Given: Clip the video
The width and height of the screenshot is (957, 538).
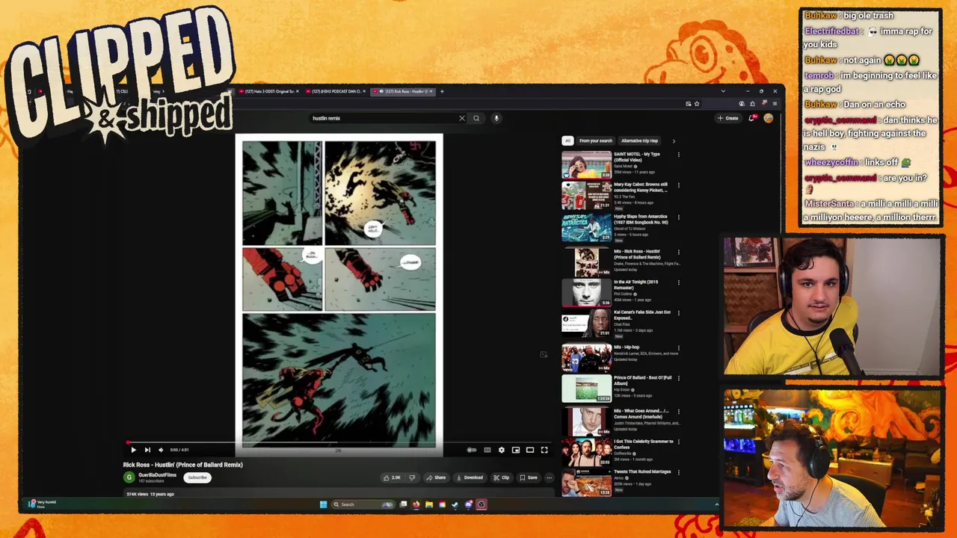Looking at the screenshot, I should click(502, 477).
